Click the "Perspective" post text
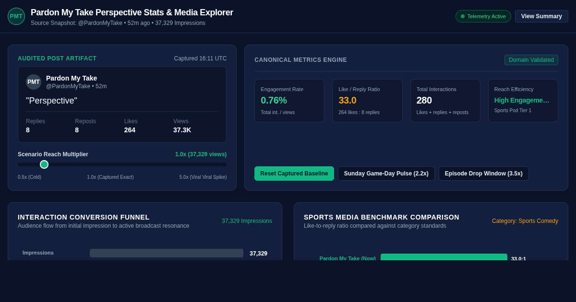This screenshot has height=302, width=576. (x=51, y=101)
